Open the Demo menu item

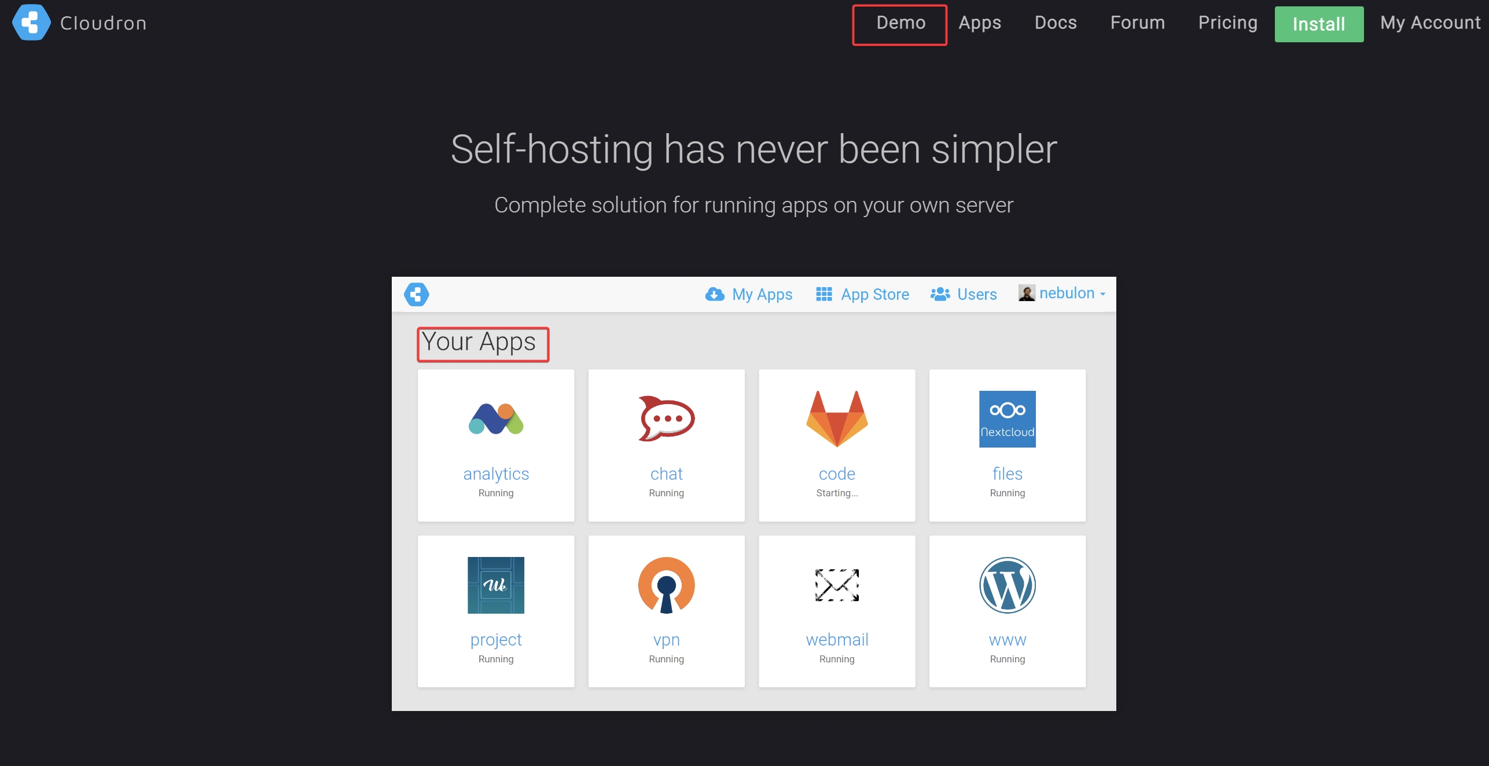coord(900,23)
